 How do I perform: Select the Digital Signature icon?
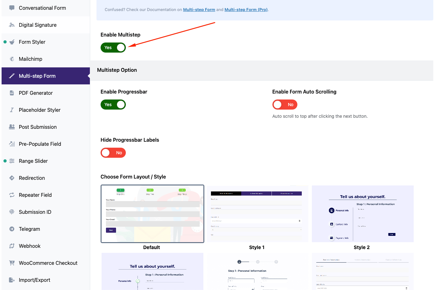coord(12,25)
